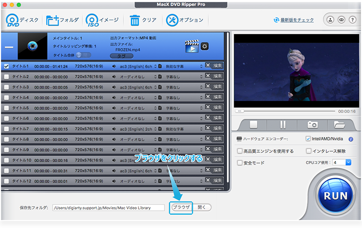Check the タイトル7 checkbox
The height and width of the screenshot is (228, 362).
coord(6,129)
